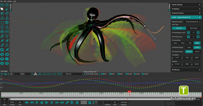Open the File menu
203x106 pixels.
[2, 1]
